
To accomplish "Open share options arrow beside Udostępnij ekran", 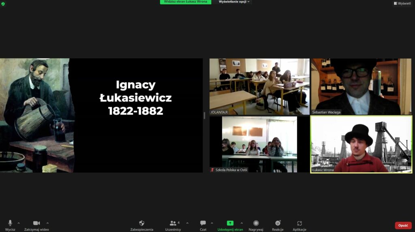I will pos(242,223).
